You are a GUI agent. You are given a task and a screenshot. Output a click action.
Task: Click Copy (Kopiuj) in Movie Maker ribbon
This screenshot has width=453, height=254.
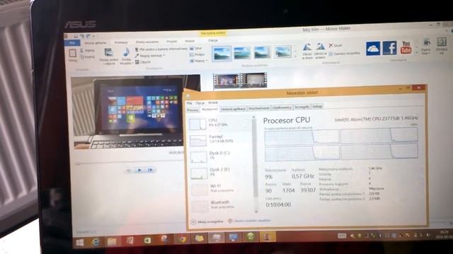coord(87,57)
